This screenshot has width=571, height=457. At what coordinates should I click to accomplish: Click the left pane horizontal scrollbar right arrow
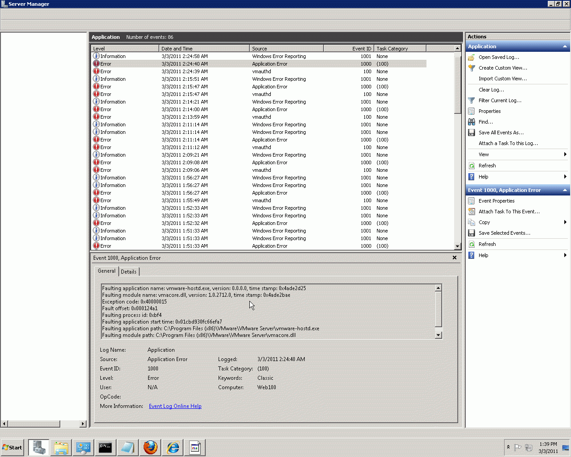pos(83,424)
